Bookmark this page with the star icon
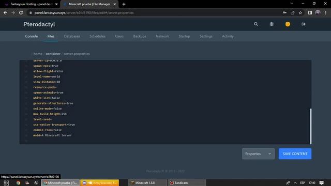The width and height of the screenshot is (331, 186). (x=300, y=12)
